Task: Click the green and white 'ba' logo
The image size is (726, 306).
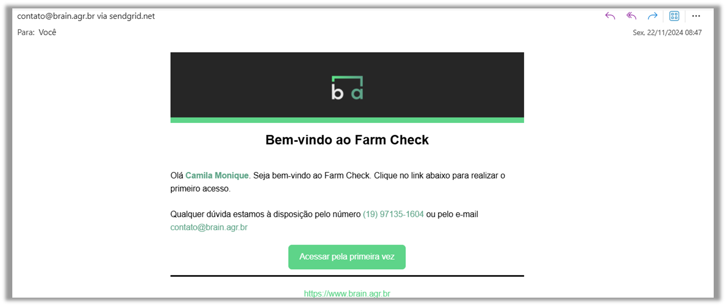Action: click(347, 88)
